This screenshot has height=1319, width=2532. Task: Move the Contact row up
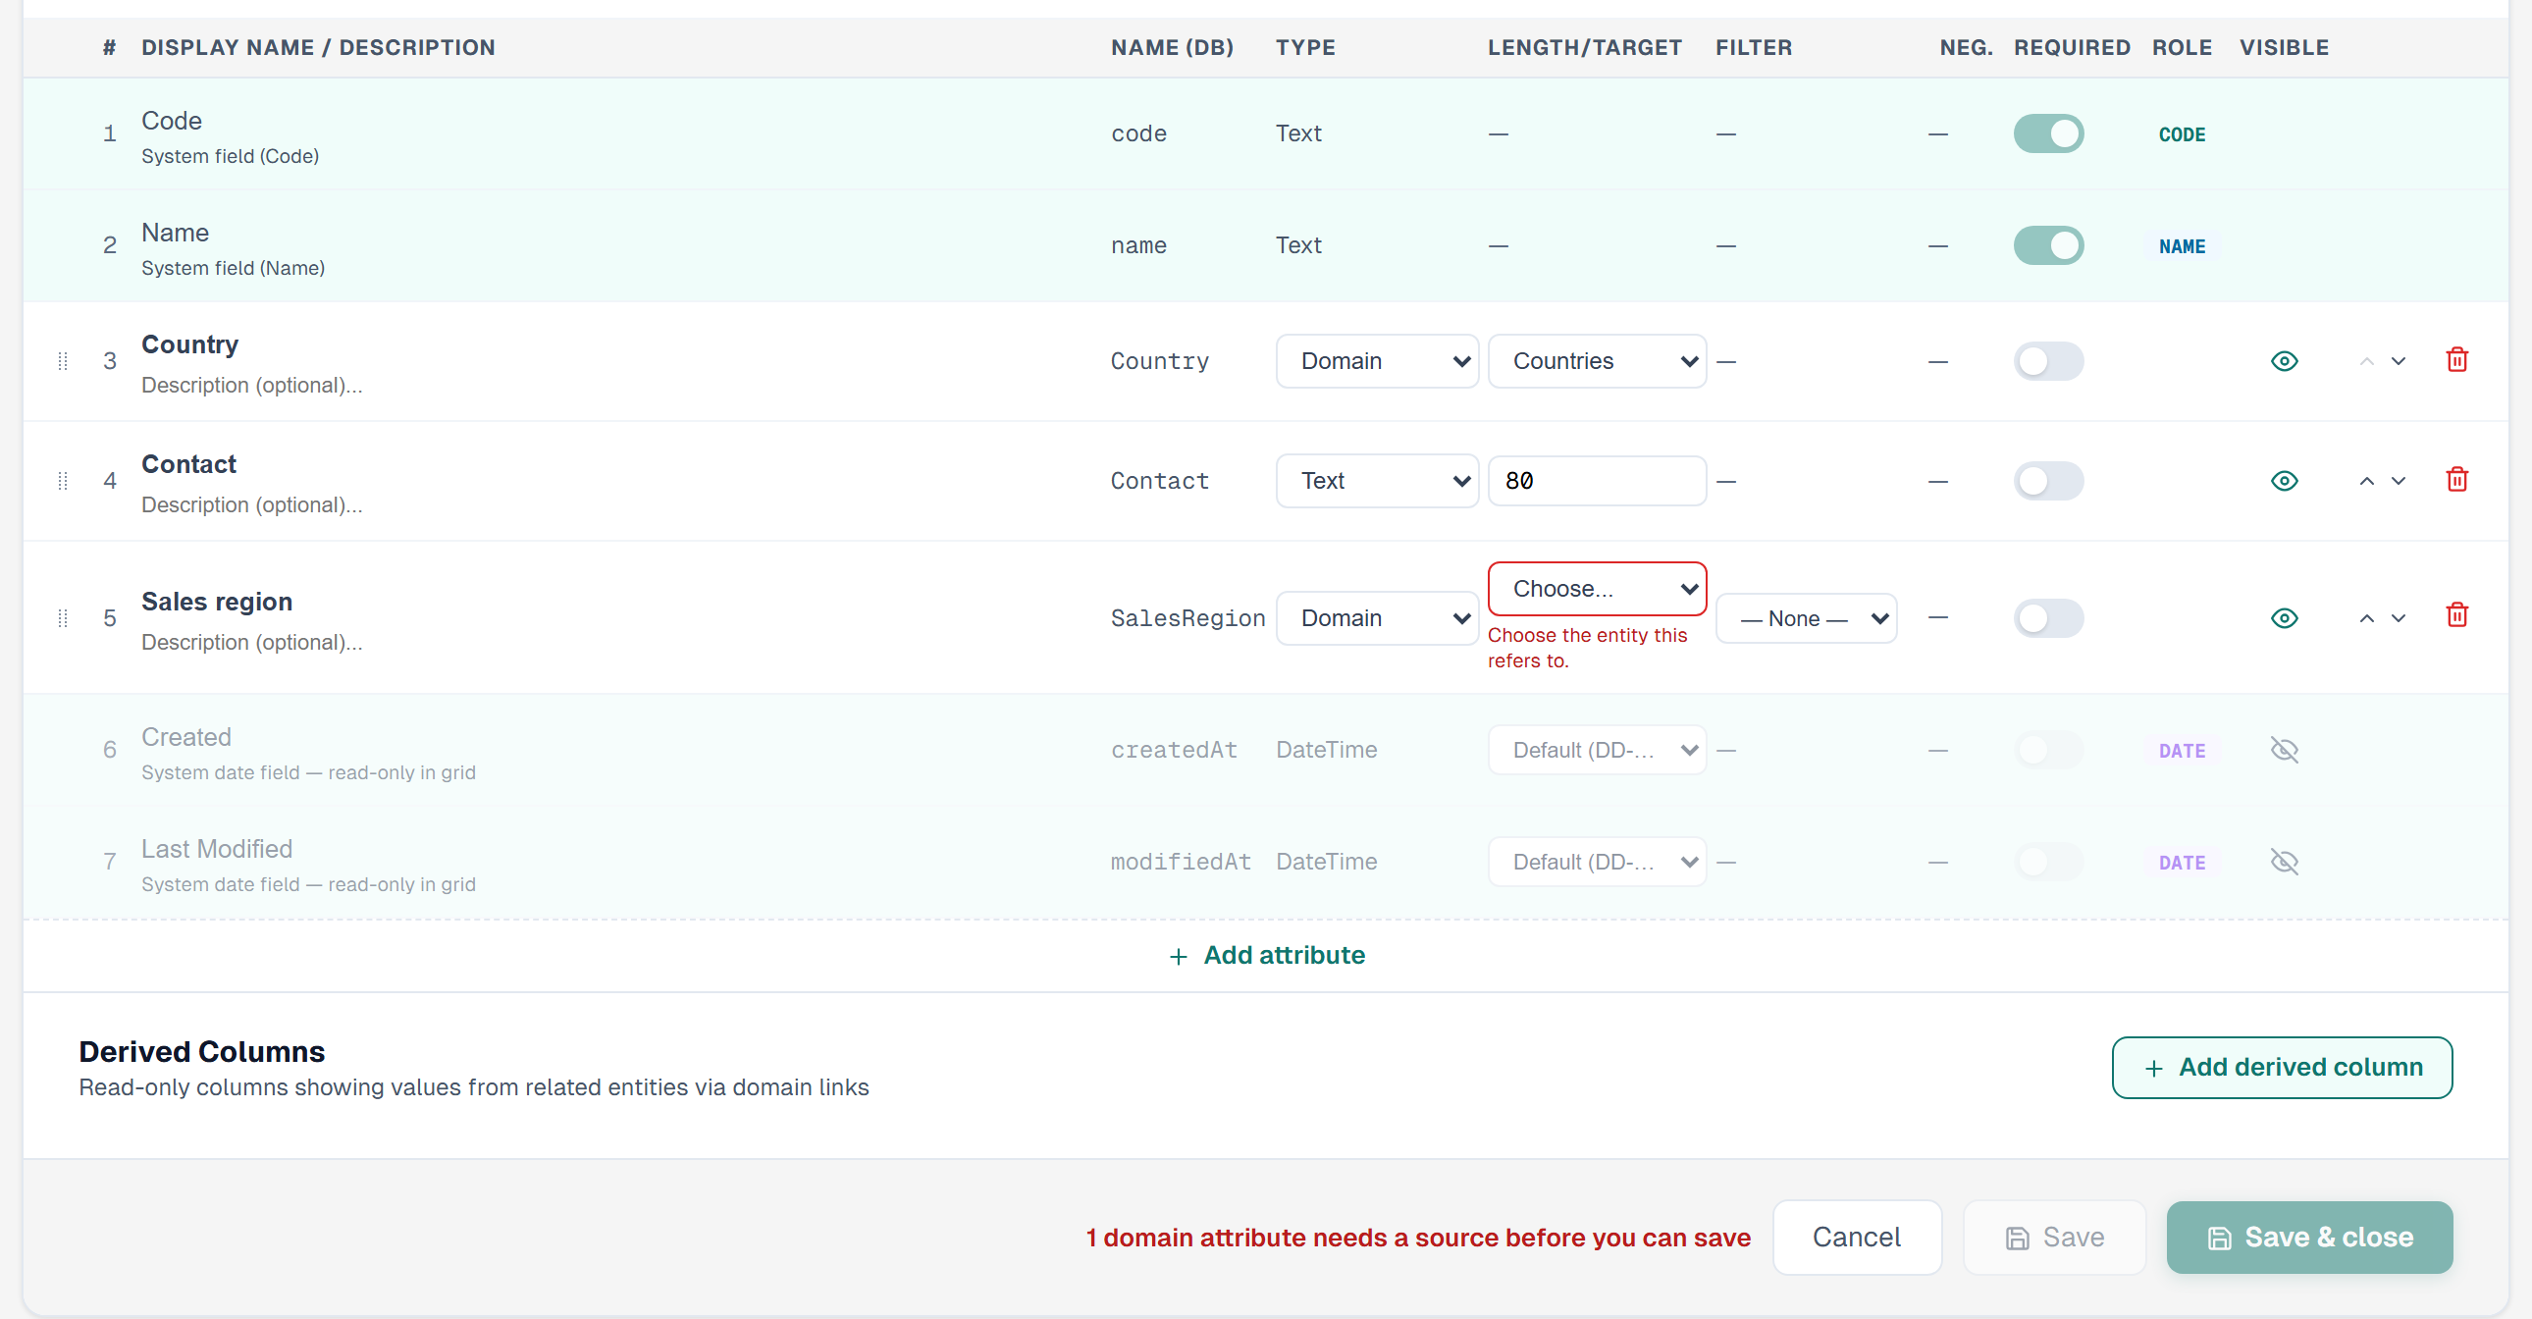click(x=2366, y=481)
